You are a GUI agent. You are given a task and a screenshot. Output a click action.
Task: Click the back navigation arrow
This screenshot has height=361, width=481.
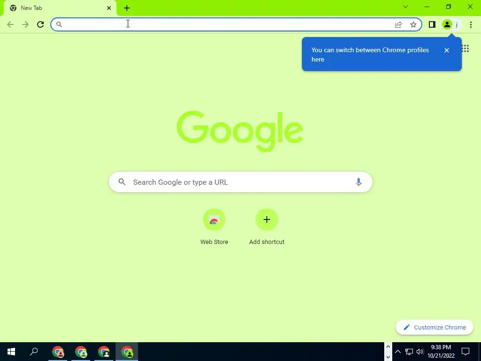click(10, 24)
